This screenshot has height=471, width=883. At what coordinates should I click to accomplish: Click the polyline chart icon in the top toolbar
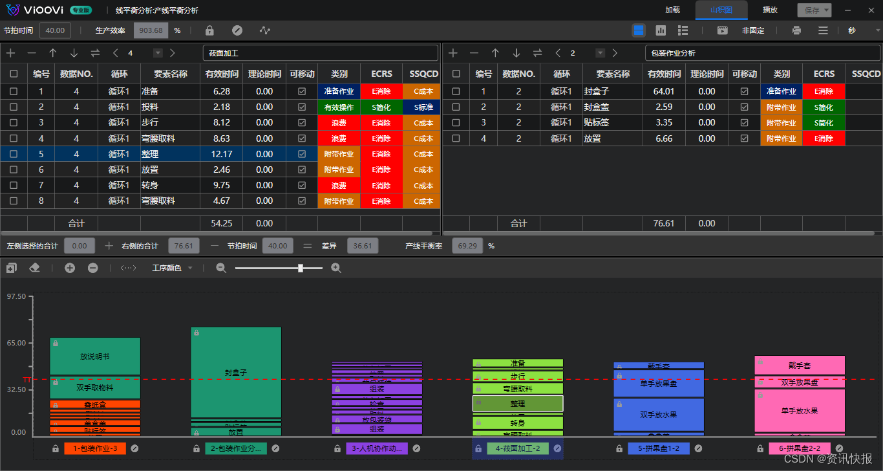(x=265, y=30)
